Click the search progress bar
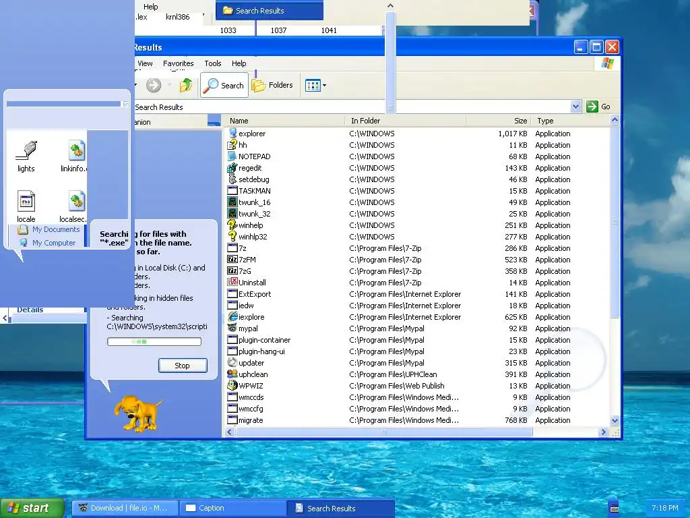The height and width of the screenshot is (518, 690). [x=154, y=341]
